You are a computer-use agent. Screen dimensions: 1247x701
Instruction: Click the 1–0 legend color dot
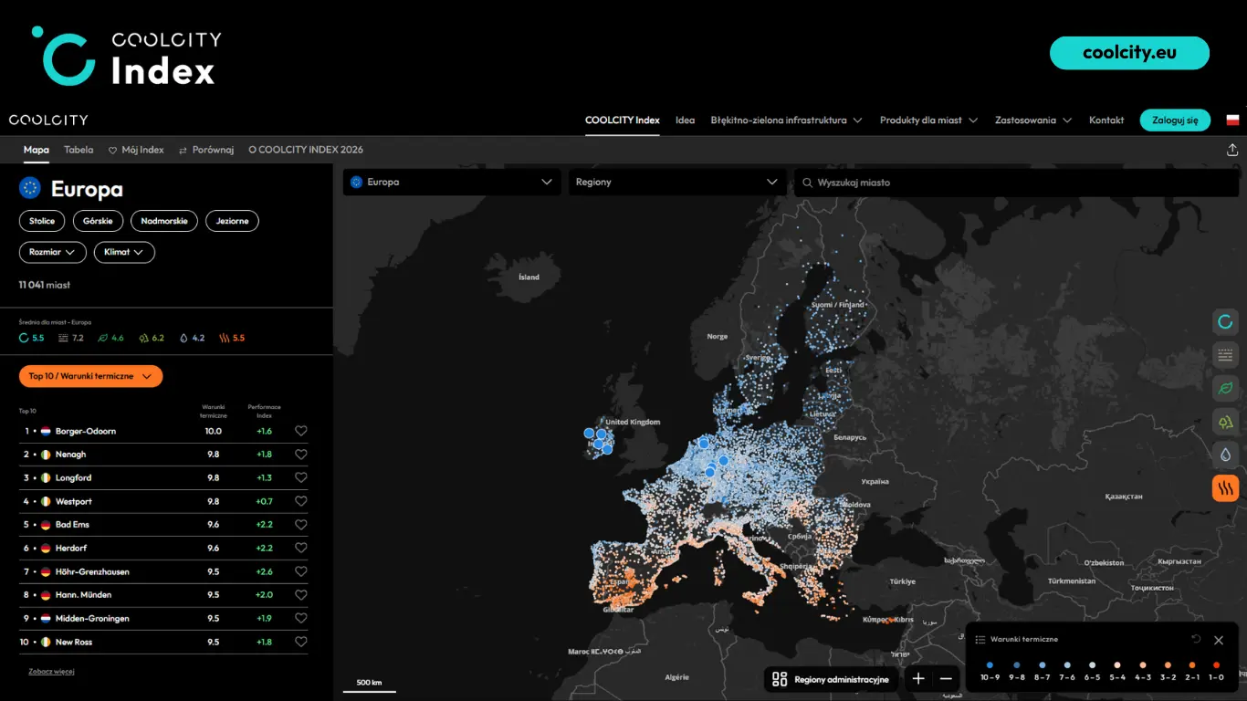click(x=1216, y=664)
